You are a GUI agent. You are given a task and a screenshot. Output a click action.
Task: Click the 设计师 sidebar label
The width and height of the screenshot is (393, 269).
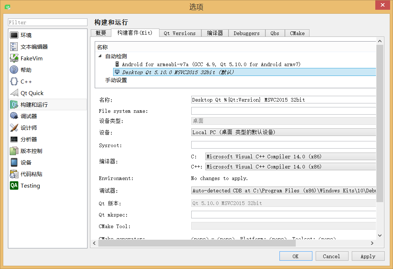(29, 128)
